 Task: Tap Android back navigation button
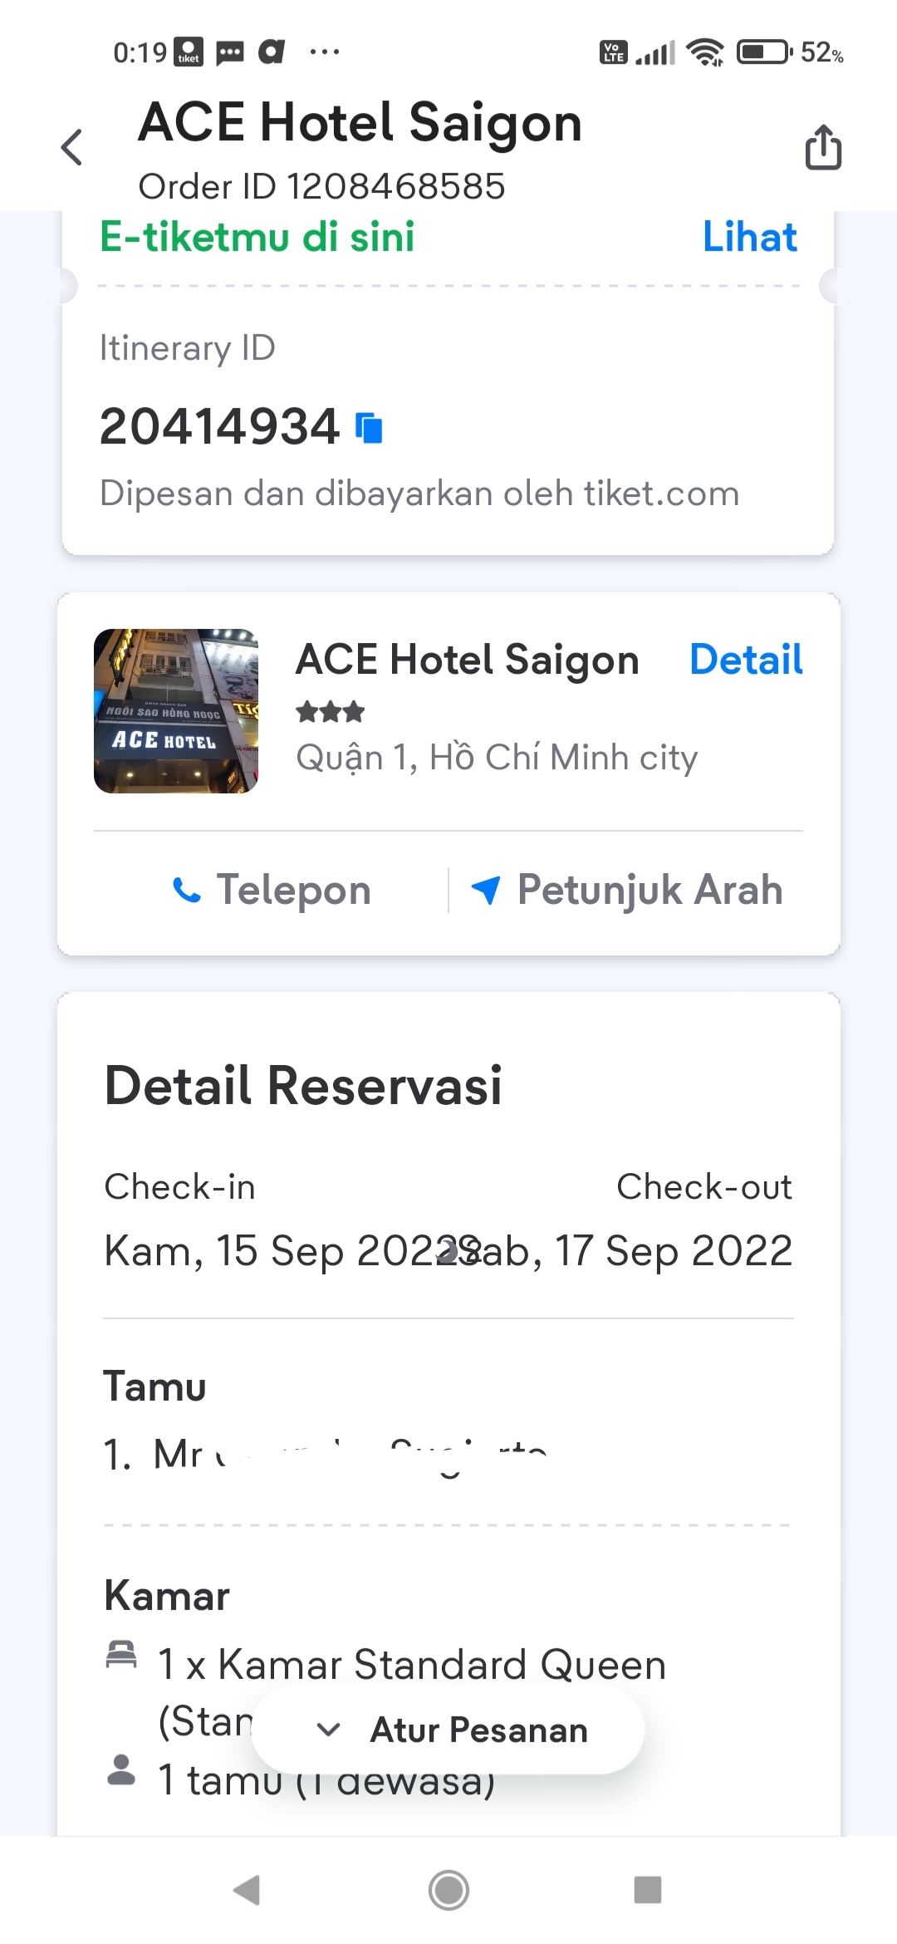click(247, 1890)
